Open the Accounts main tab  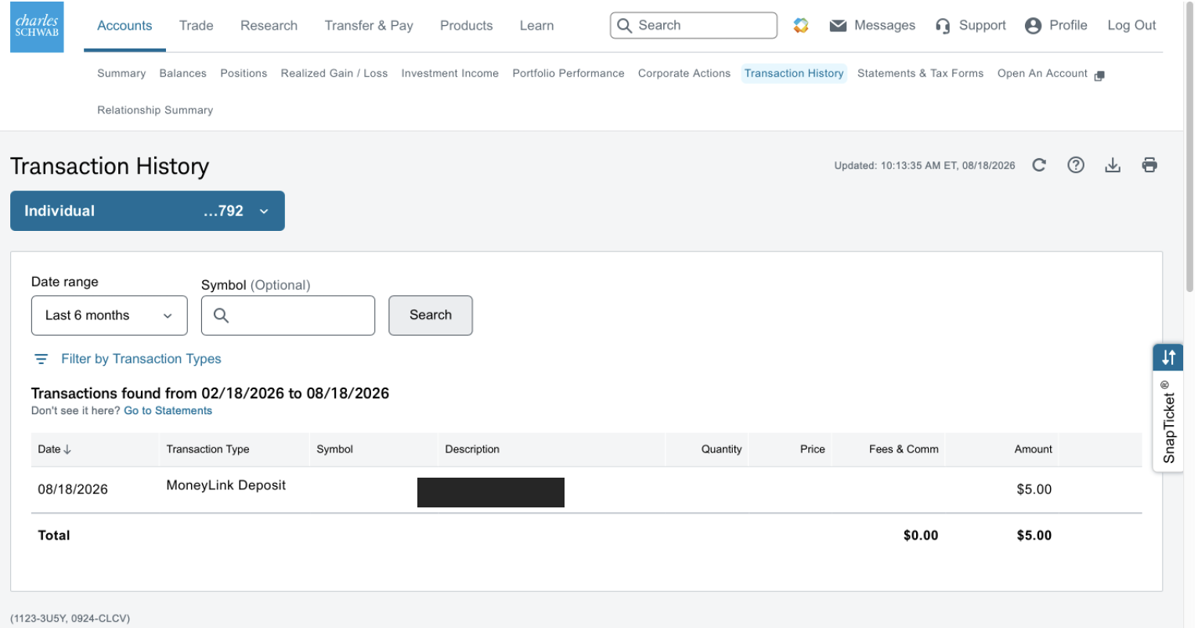pos(124,26)
